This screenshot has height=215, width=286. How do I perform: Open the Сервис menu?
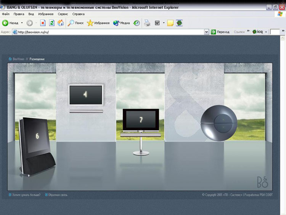(63, 14)
